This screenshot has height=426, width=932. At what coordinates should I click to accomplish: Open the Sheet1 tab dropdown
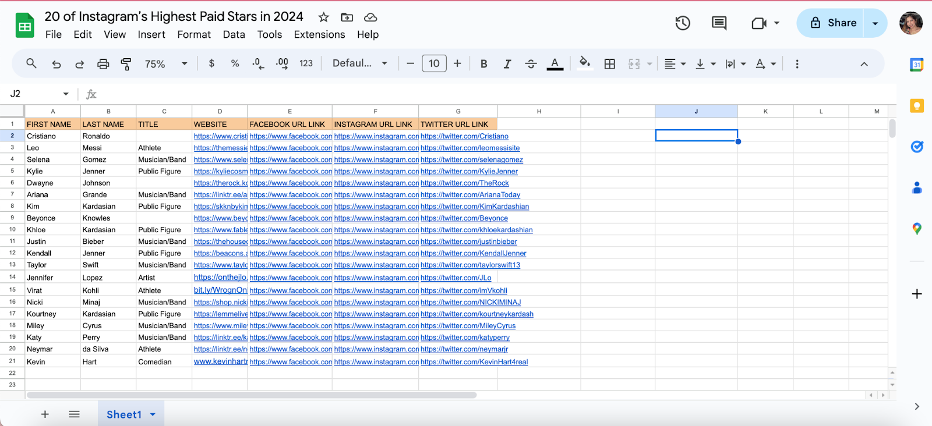(x=153, y=414)
